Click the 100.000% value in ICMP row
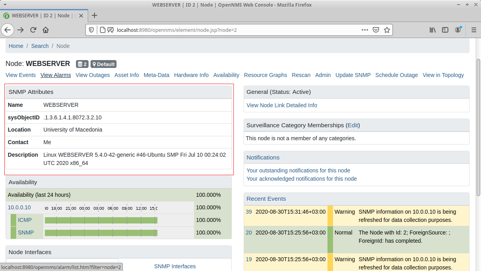Image resolution: width=481 pixels, height=271 pixels. coord(208,220)
